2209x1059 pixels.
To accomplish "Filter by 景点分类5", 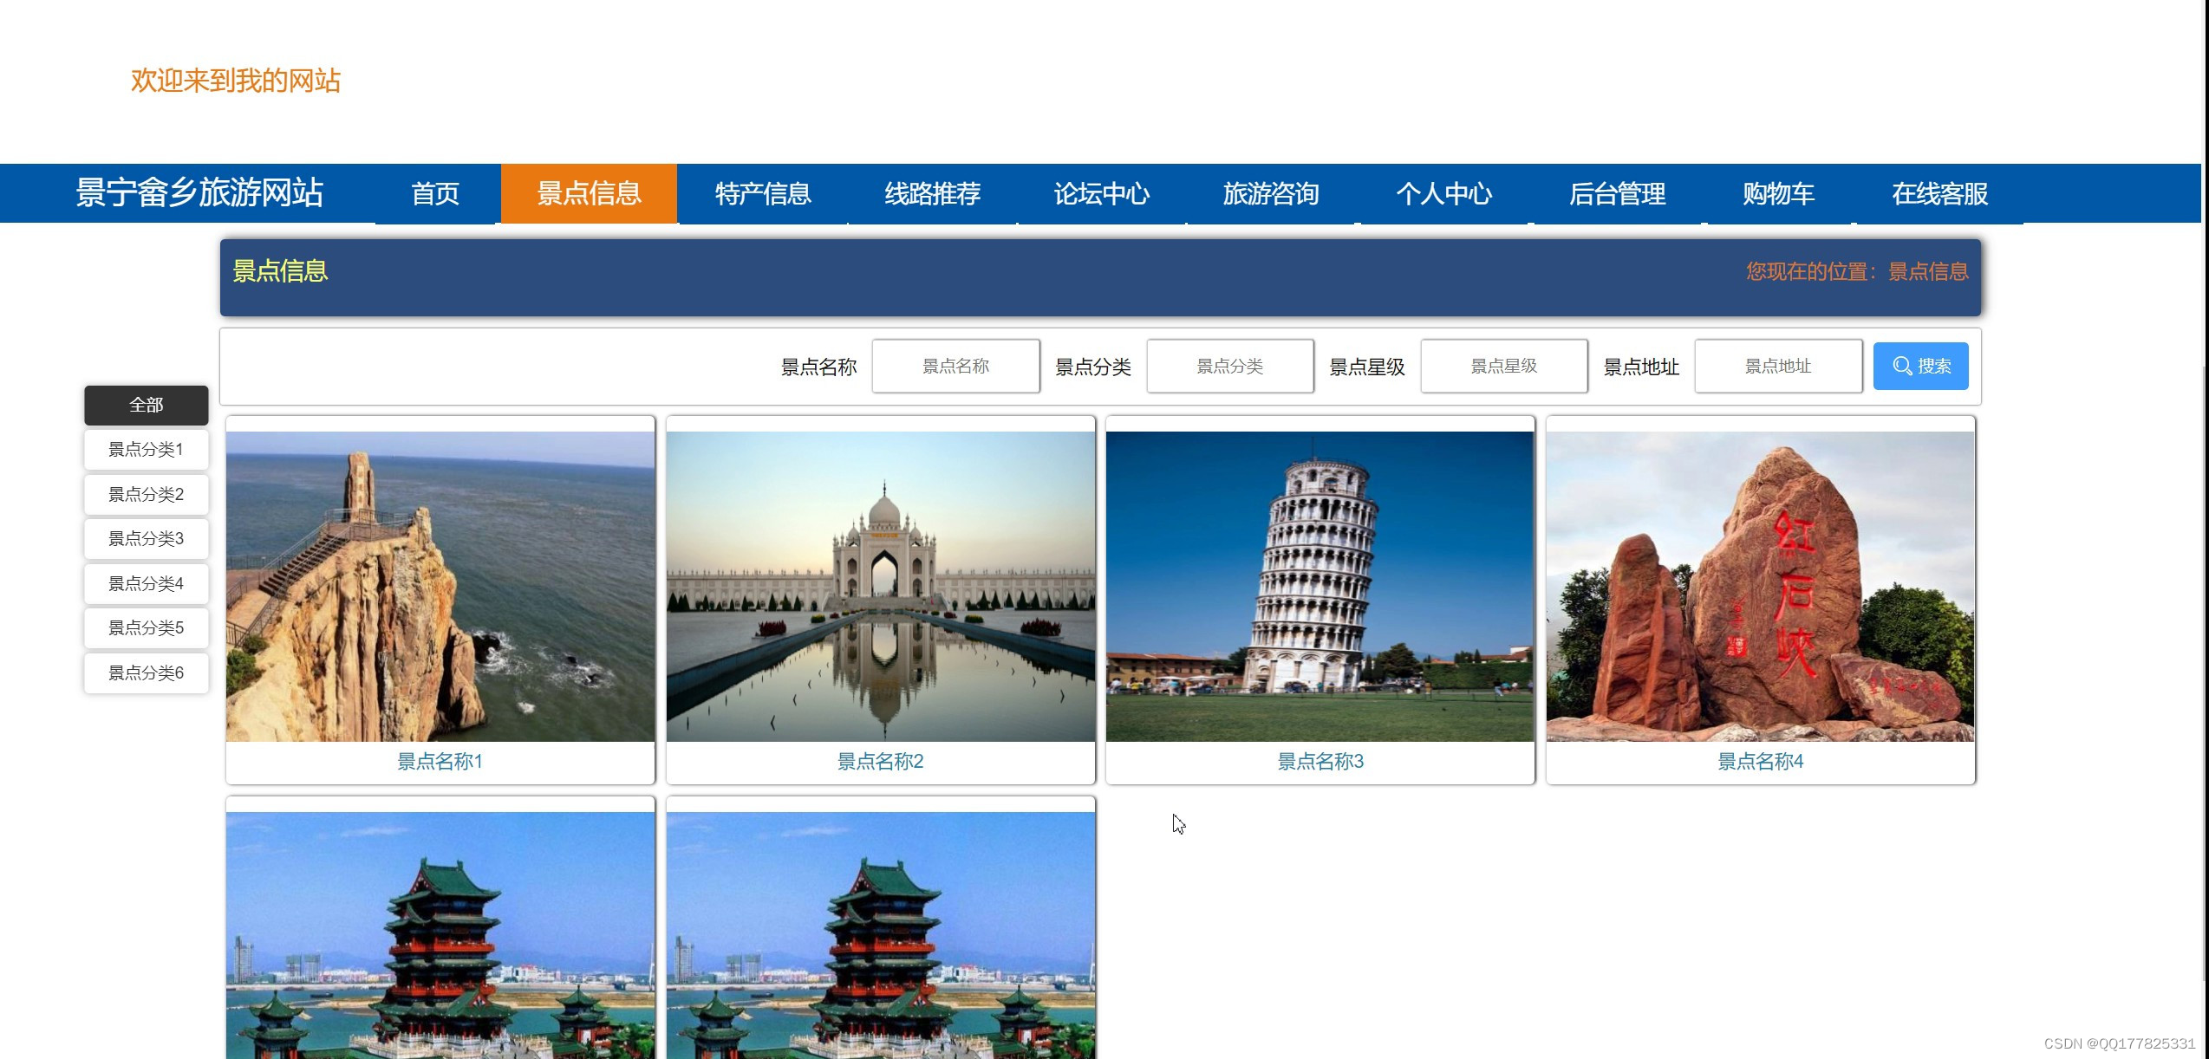I will [147, 628].
